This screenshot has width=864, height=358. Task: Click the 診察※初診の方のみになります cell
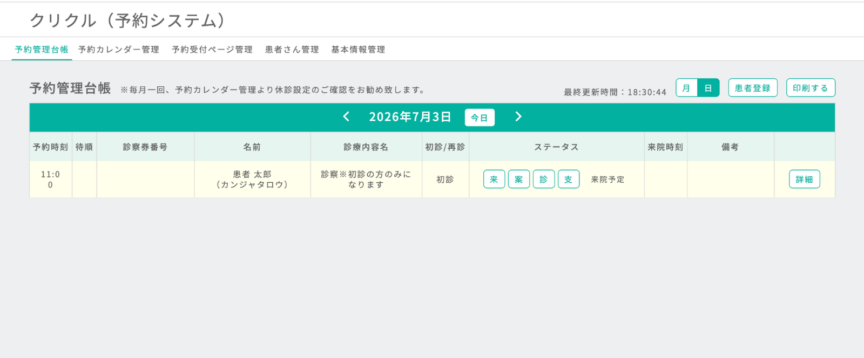(366, 179)
